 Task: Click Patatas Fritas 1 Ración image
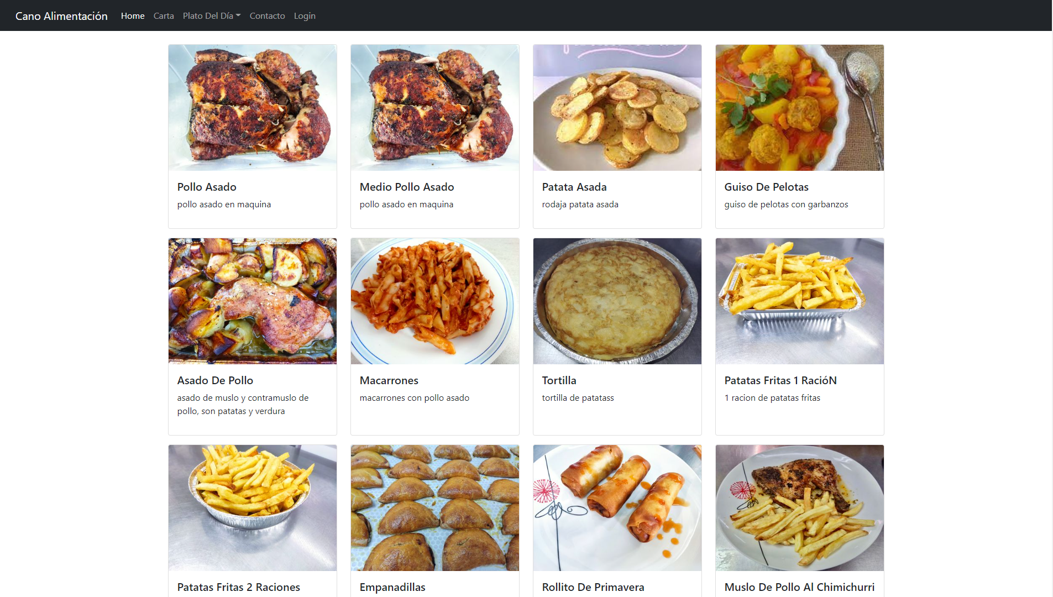tap(800, 301)
